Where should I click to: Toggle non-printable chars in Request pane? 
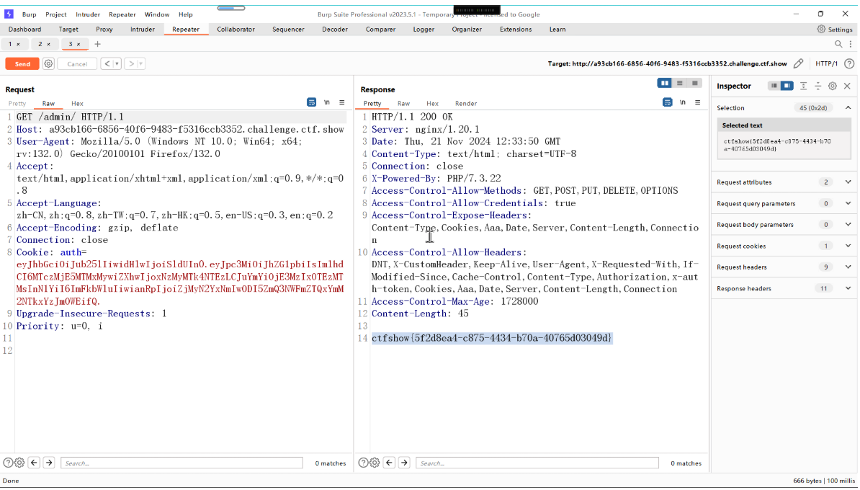pyautogui.click(x=327, y=102)
